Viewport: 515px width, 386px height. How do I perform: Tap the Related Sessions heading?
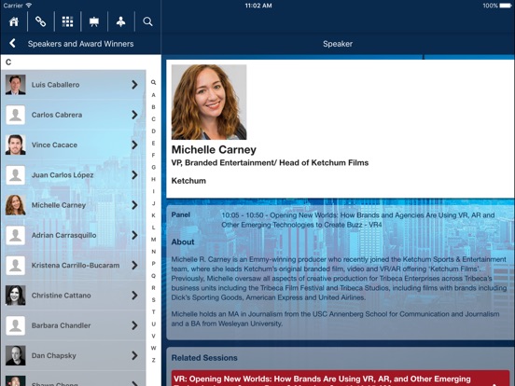[204, 358]
